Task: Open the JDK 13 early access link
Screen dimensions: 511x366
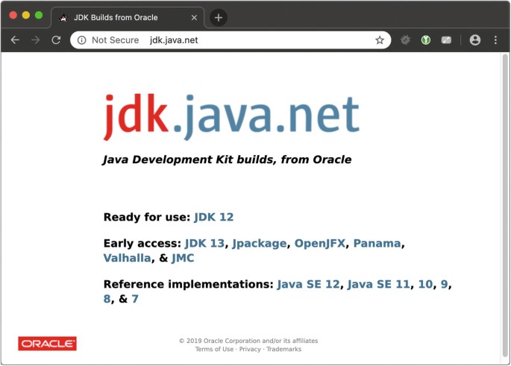Action: (x=204, y=244)
